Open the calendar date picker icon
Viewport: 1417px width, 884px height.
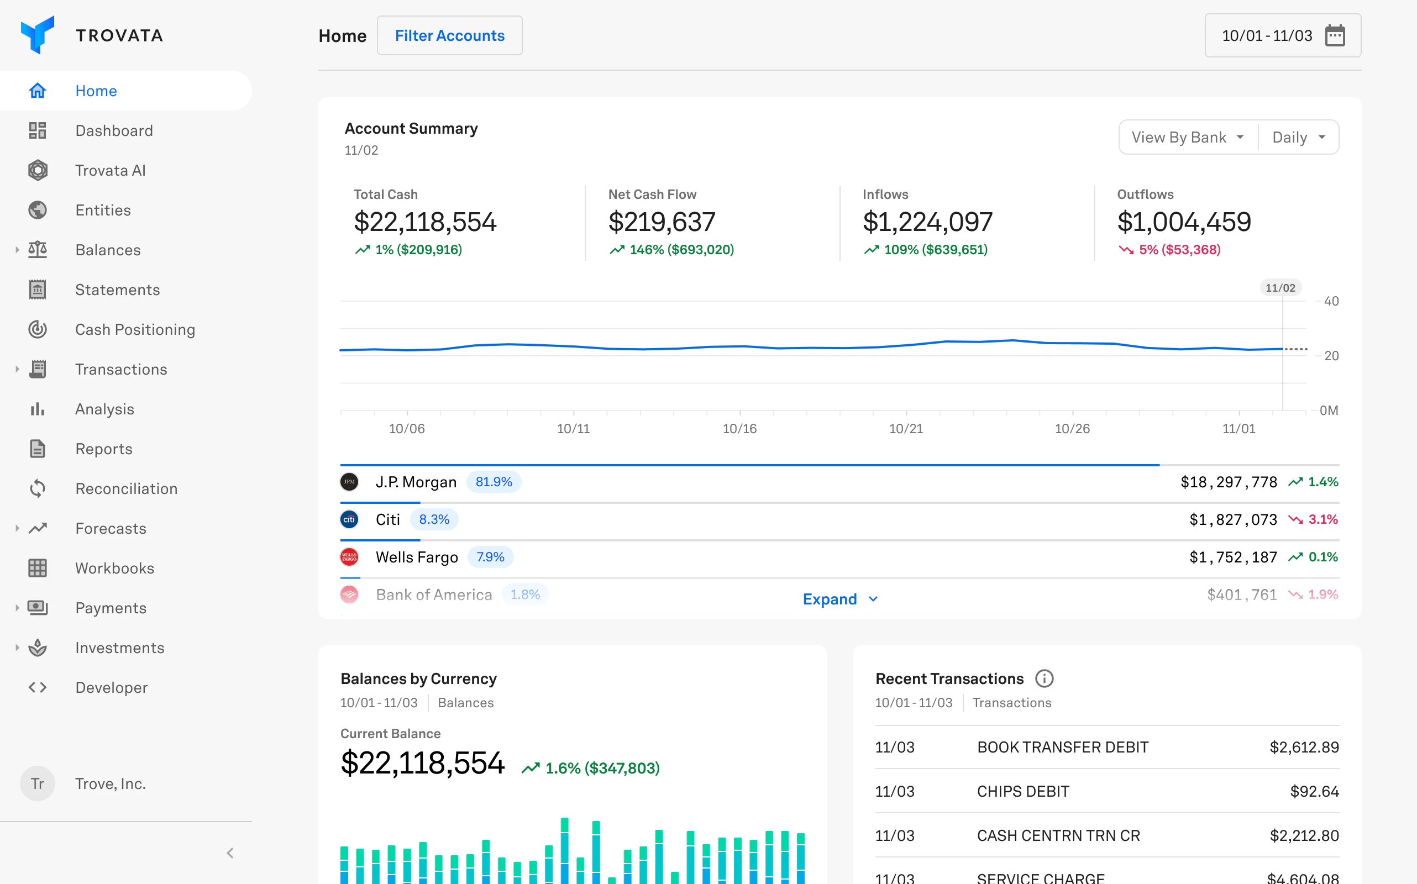coord(1335,36)
